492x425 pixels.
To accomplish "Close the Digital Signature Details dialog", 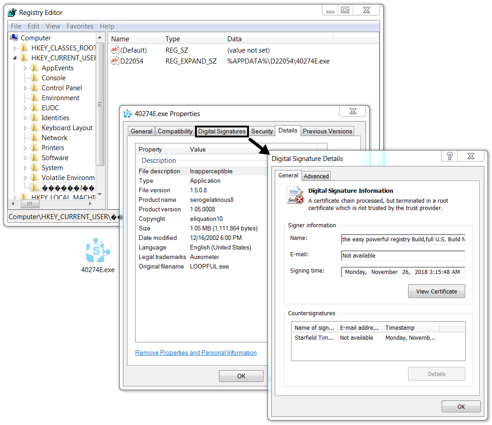I will 471,156.
